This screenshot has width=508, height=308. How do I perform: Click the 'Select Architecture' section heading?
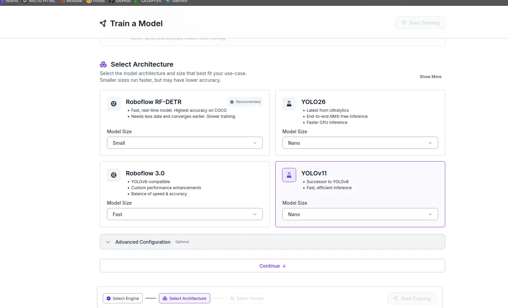point(142,64)
